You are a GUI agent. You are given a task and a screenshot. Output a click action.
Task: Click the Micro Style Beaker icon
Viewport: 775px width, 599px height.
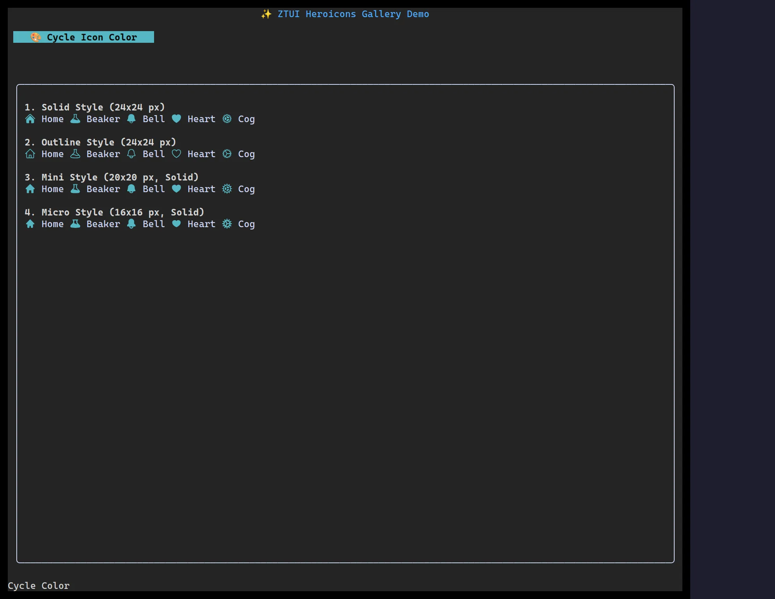[75, 224]
